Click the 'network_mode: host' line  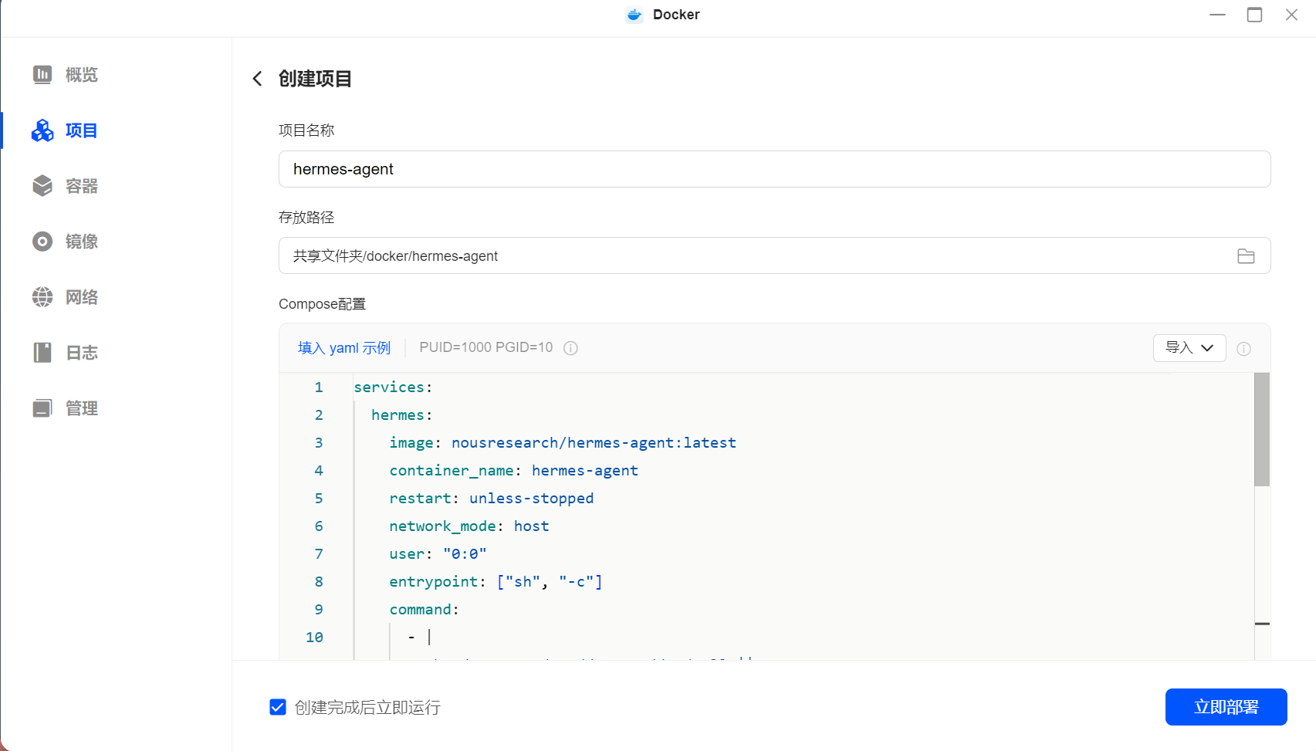[469, 526]
